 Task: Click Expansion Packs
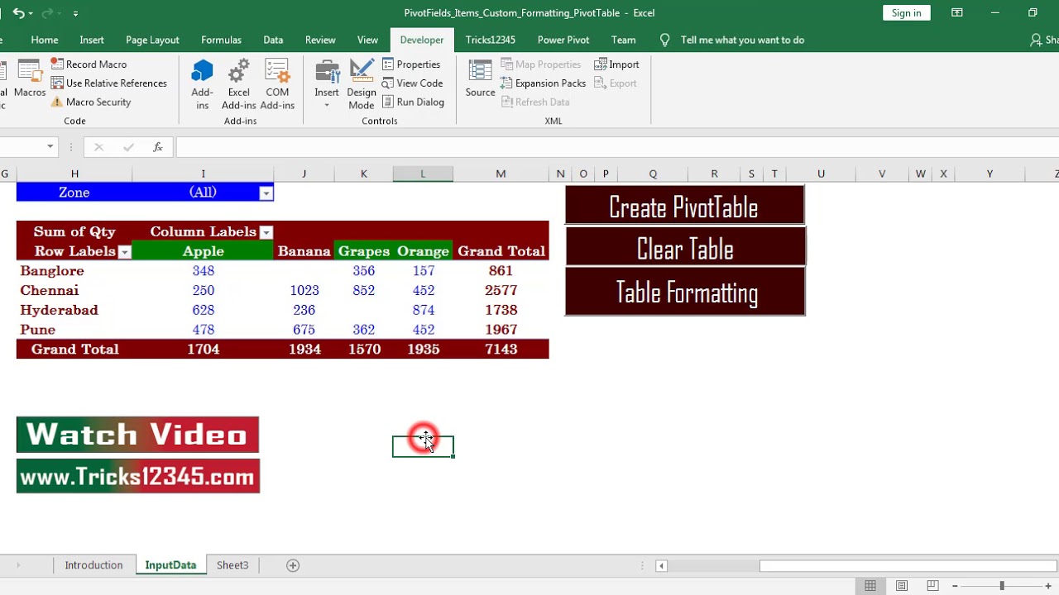pos(542,83)
